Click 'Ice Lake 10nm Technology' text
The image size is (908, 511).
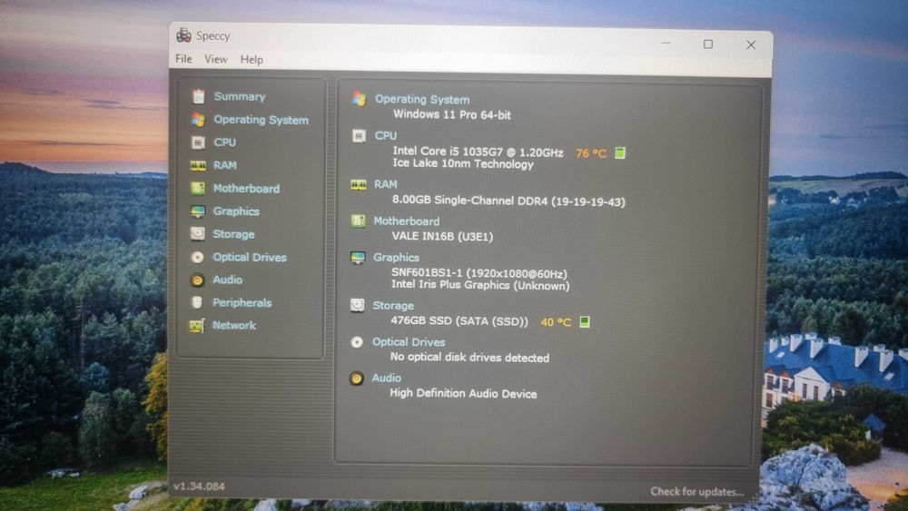(463, 163)
